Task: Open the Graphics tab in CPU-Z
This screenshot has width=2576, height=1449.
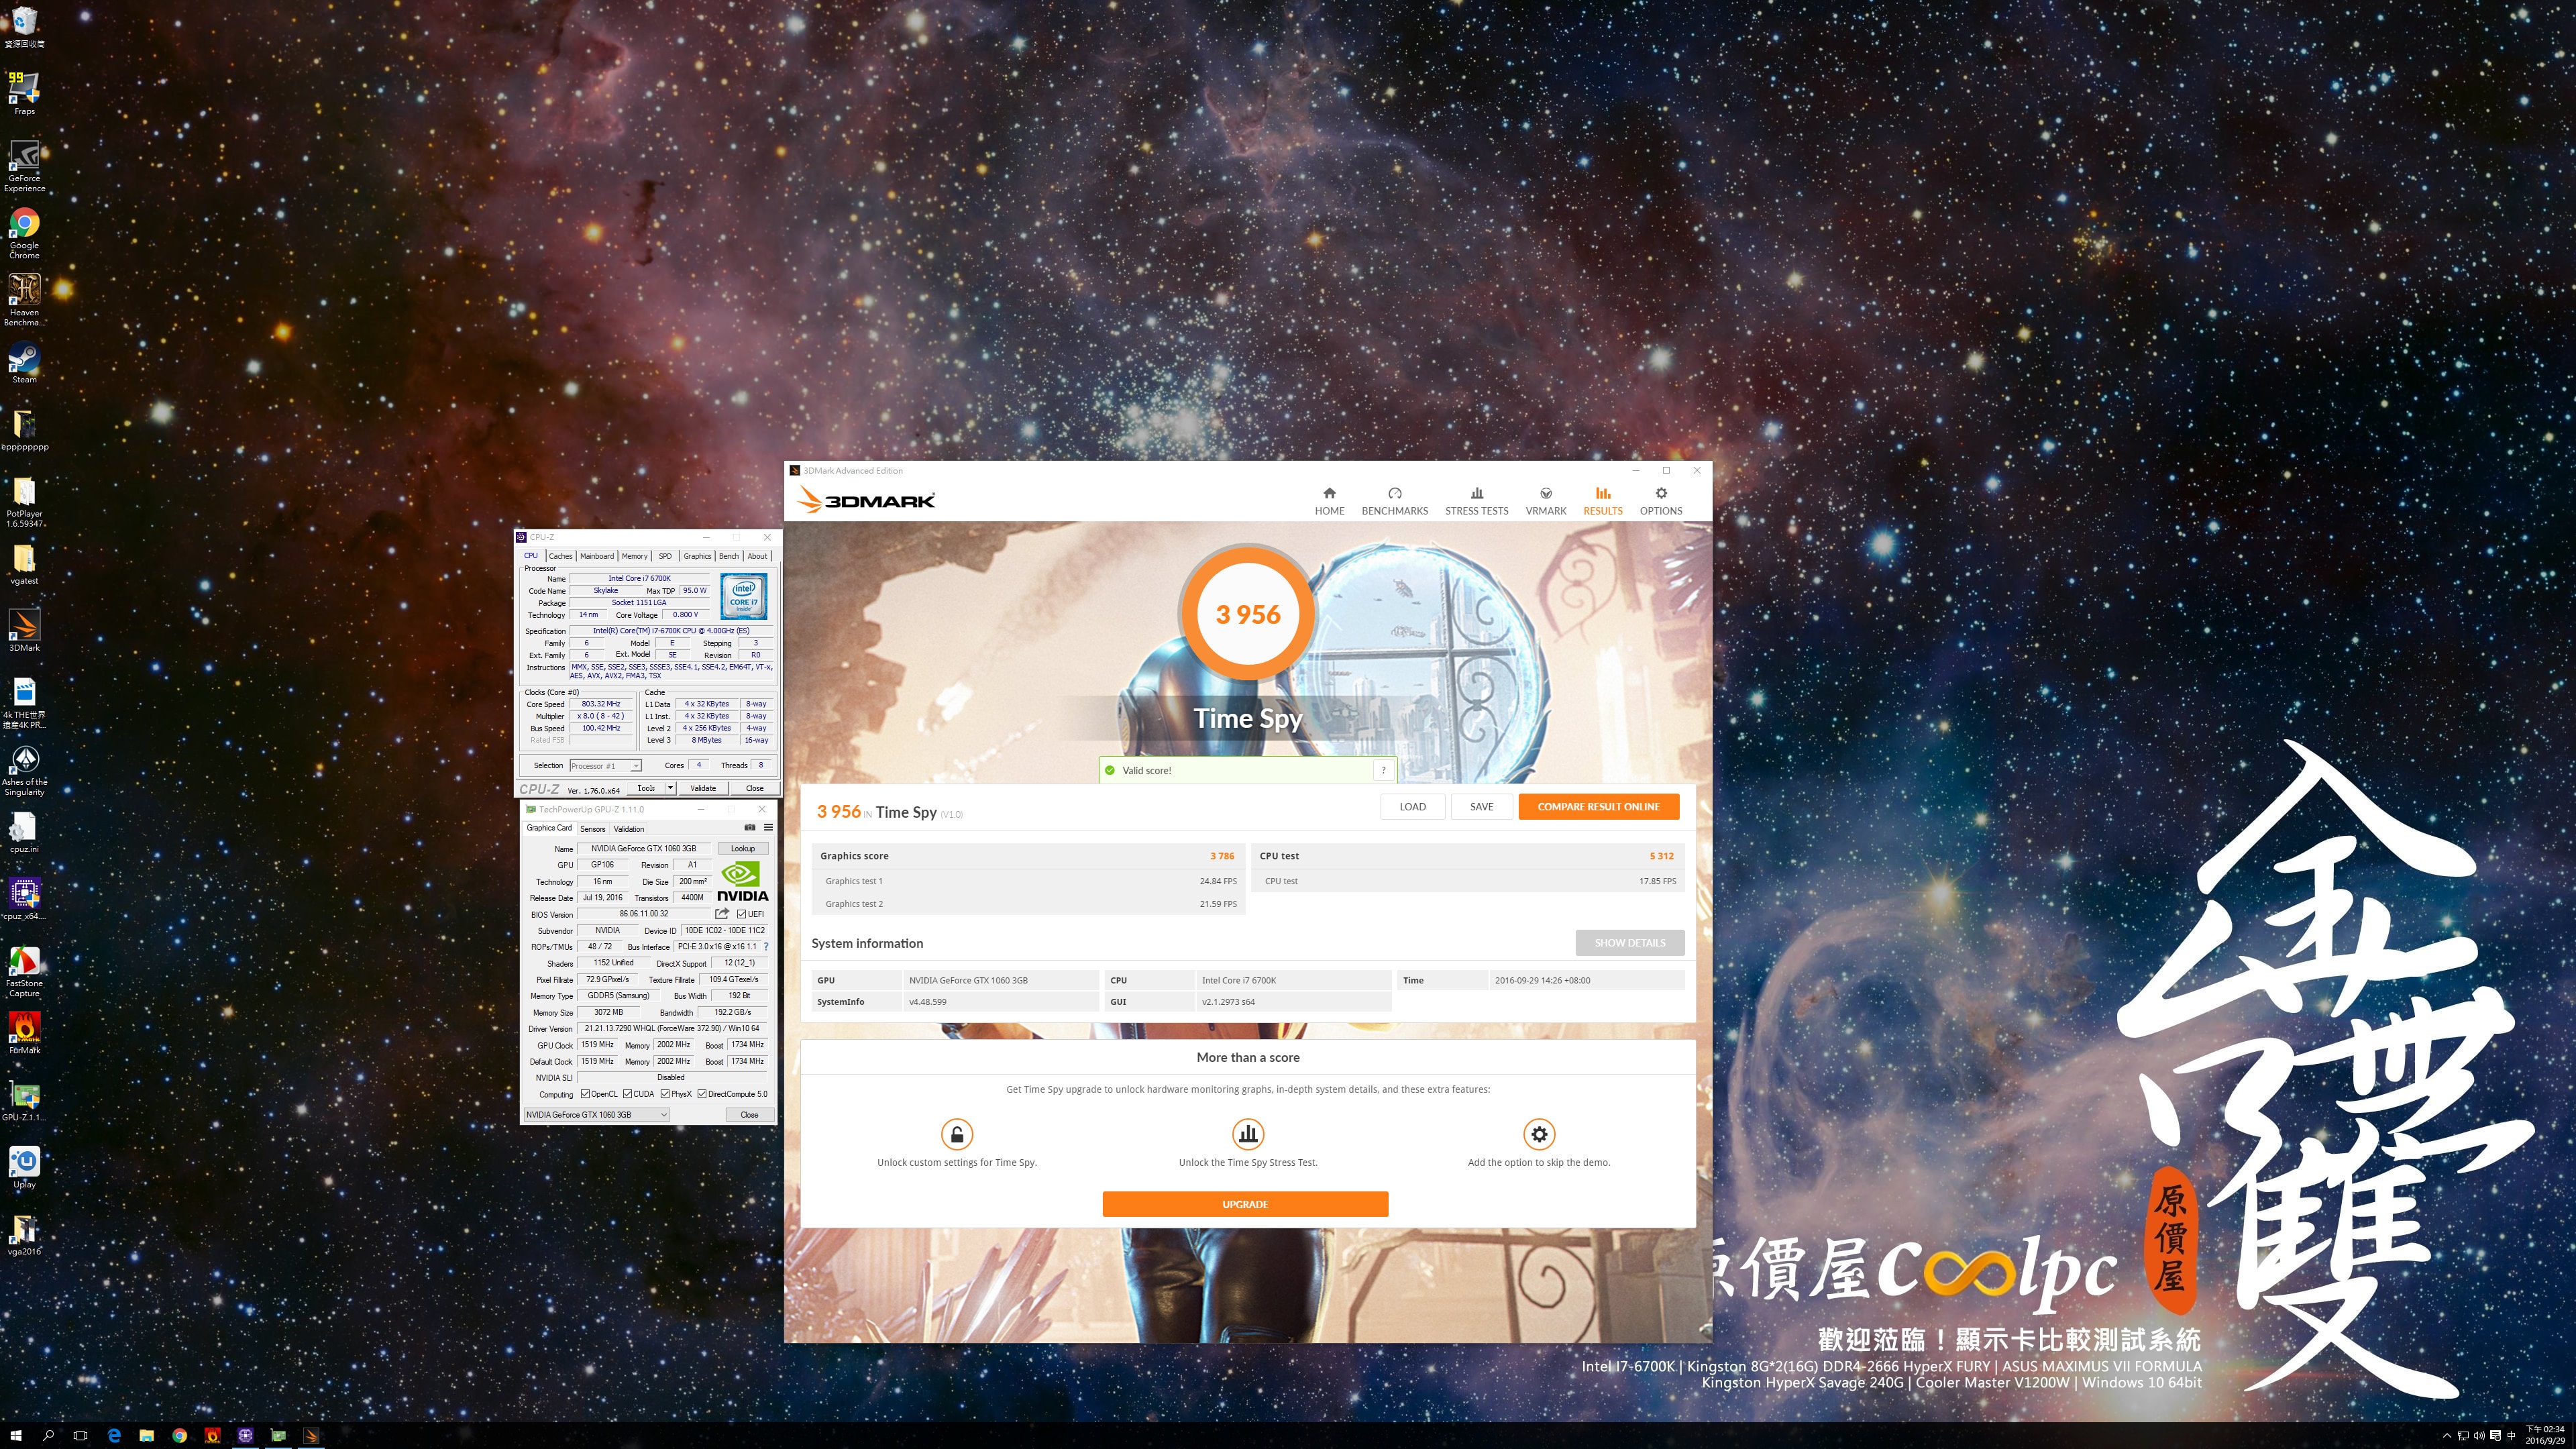Action: click(697, 556)
